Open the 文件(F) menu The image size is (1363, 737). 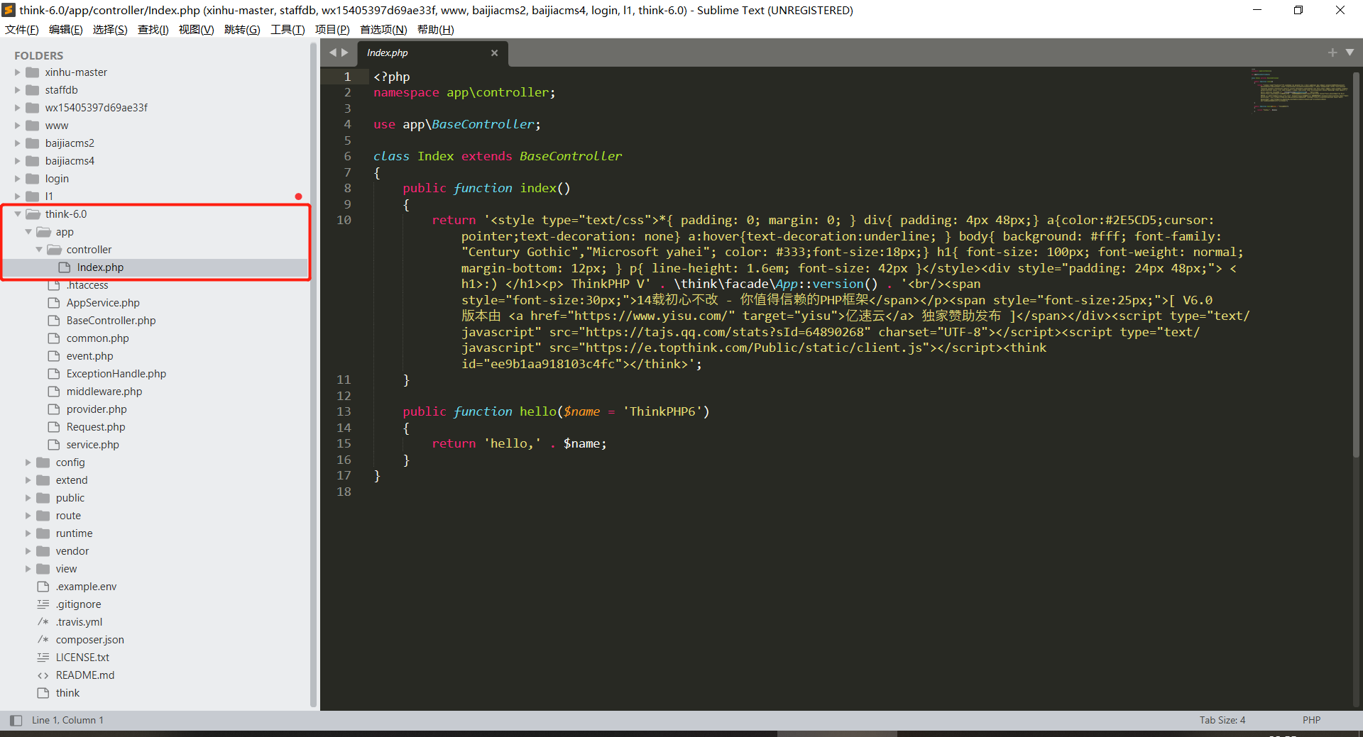[x=22, y=29]
